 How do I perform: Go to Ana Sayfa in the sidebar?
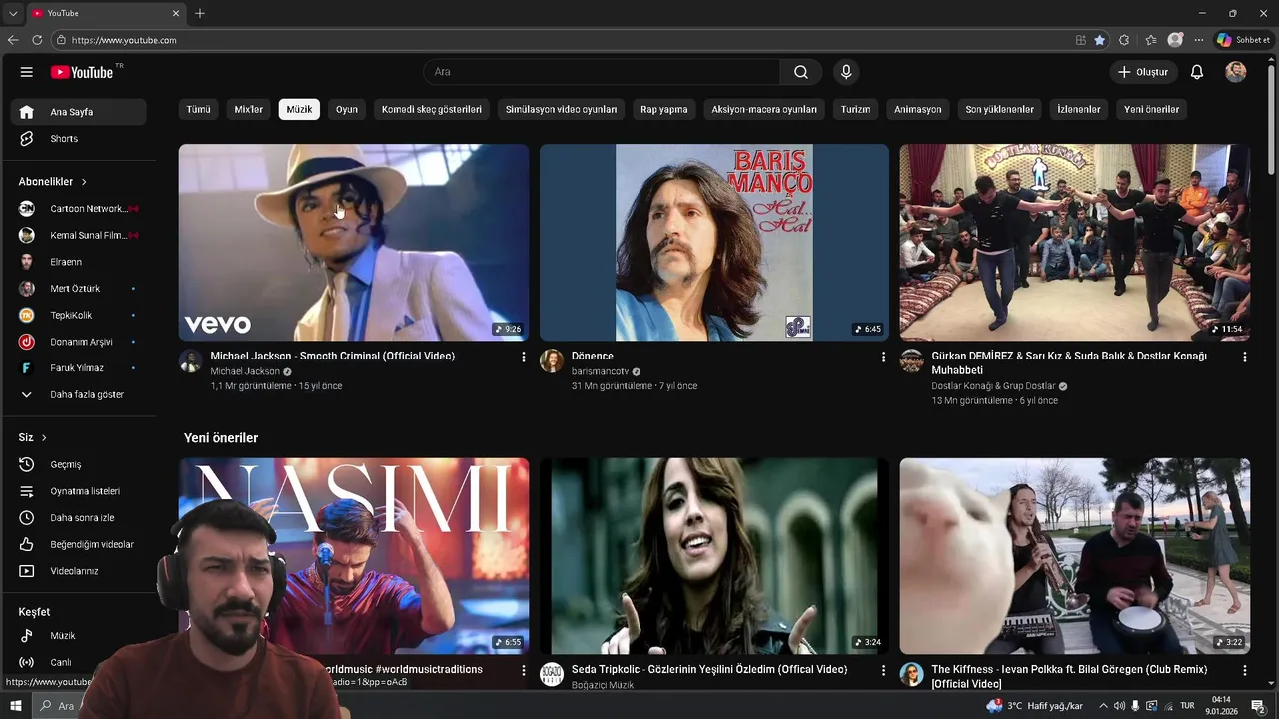click(78, 112)
